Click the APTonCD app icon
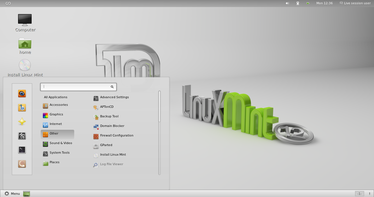Viewport: 374px width, 197px height. [96, 108]
